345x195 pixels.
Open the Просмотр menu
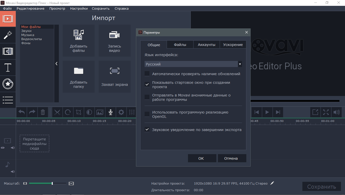pos(57,8)
